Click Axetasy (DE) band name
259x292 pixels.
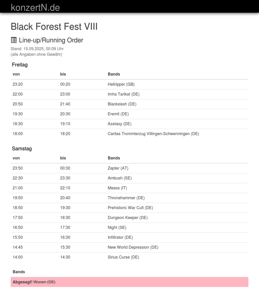(119, 124)
